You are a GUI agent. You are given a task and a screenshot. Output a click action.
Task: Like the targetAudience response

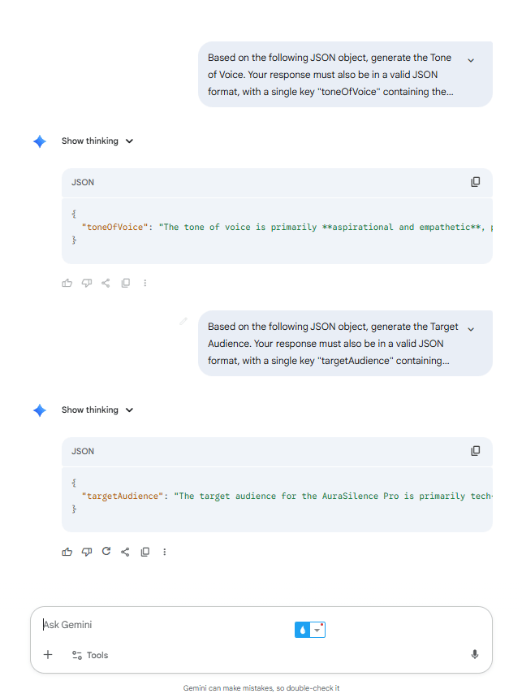[67, 552]
